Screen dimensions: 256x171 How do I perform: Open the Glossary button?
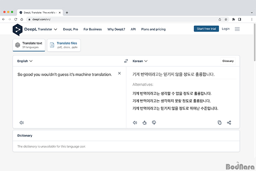[228, 61]
